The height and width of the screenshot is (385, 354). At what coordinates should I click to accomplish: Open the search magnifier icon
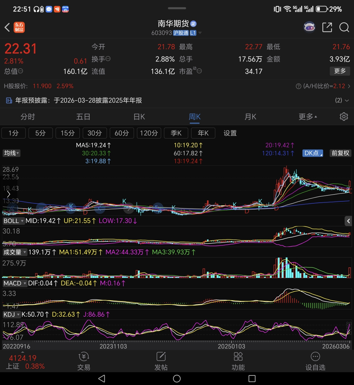click(x=344, y=27)
